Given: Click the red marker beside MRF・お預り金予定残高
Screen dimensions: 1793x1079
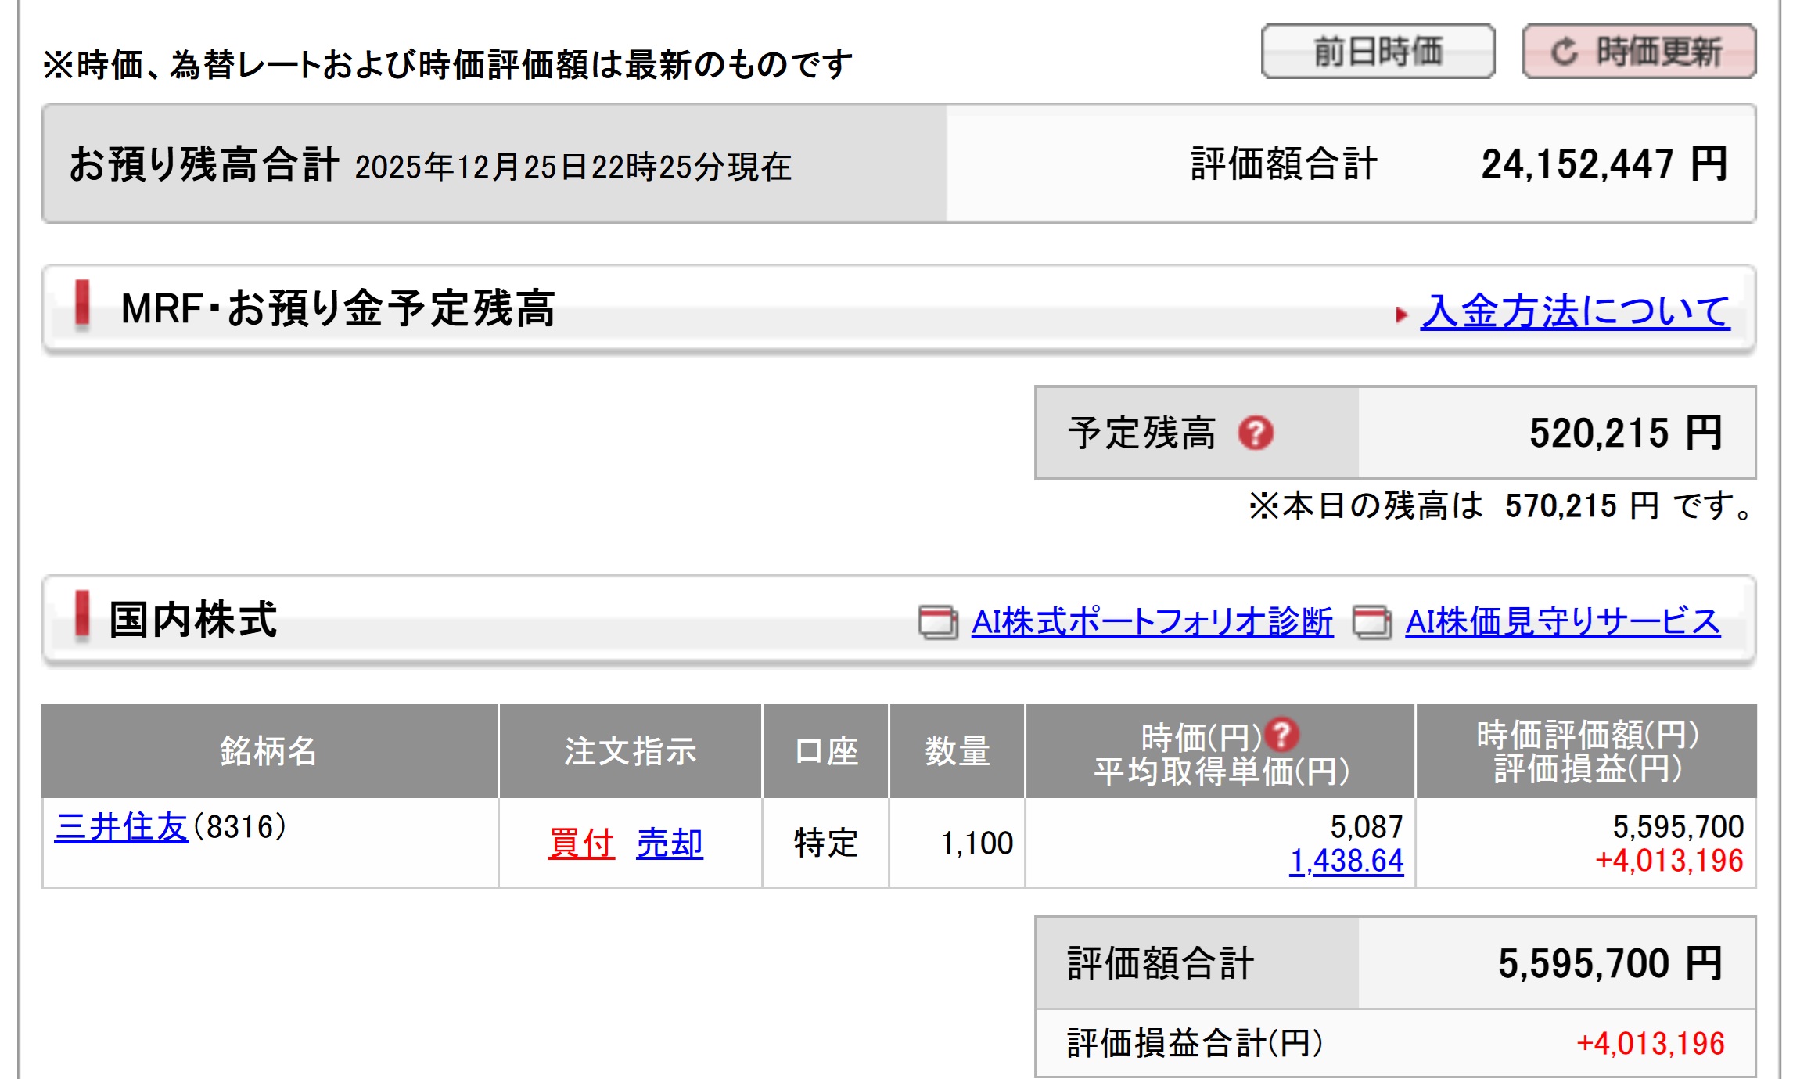Looking at the screenshot, I should (81, 304).
